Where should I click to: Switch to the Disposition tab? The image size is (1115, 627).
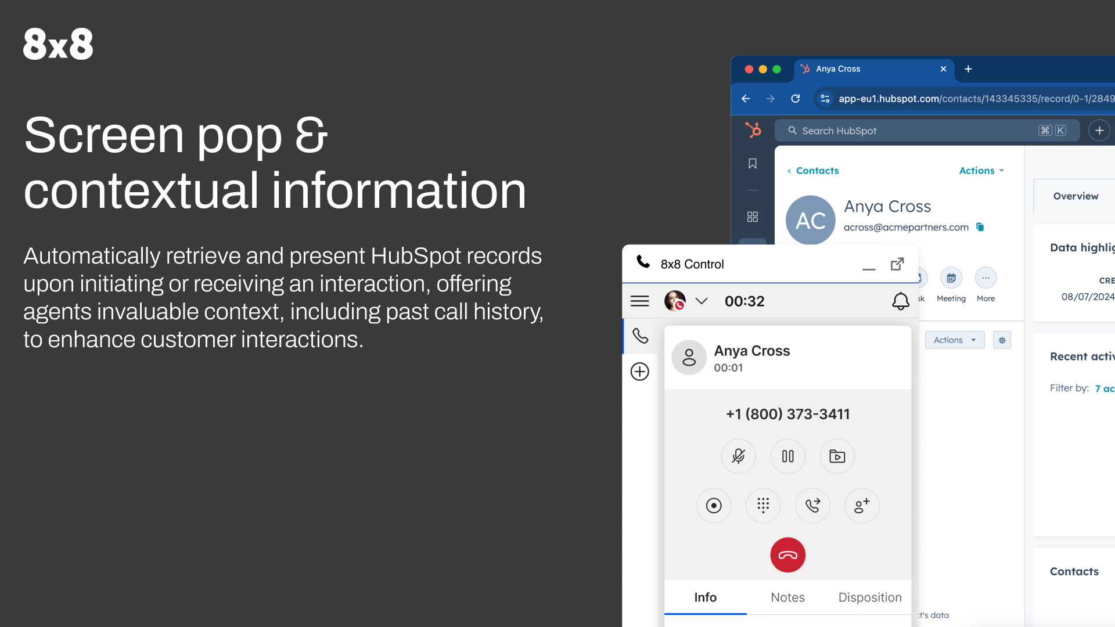[869, 597]
